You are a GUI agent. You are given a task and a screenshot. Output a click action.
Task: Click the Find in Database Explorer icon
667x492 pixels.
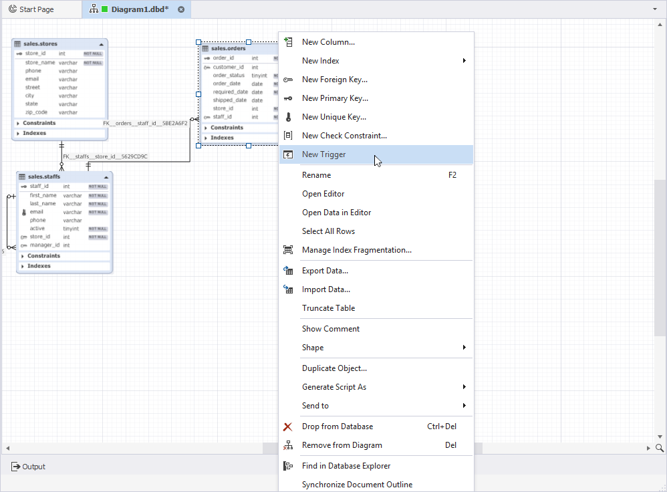pyautogui.click(x=288, y=466)
